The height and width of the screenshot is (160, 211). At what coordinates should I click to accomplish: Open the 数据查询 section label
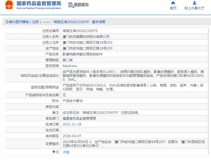point(81,5)
